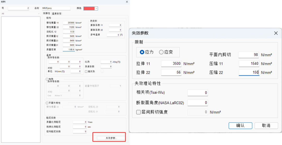Edit the 断裂面角度(NASA LaRC02) field

click(198, 103)
